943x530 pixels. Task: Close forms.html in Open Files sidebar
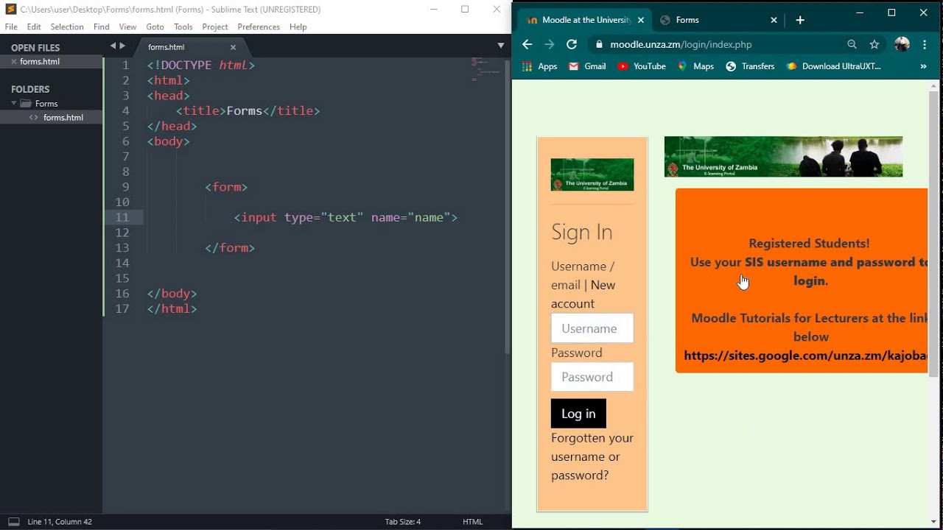click(x=14, y=62)
